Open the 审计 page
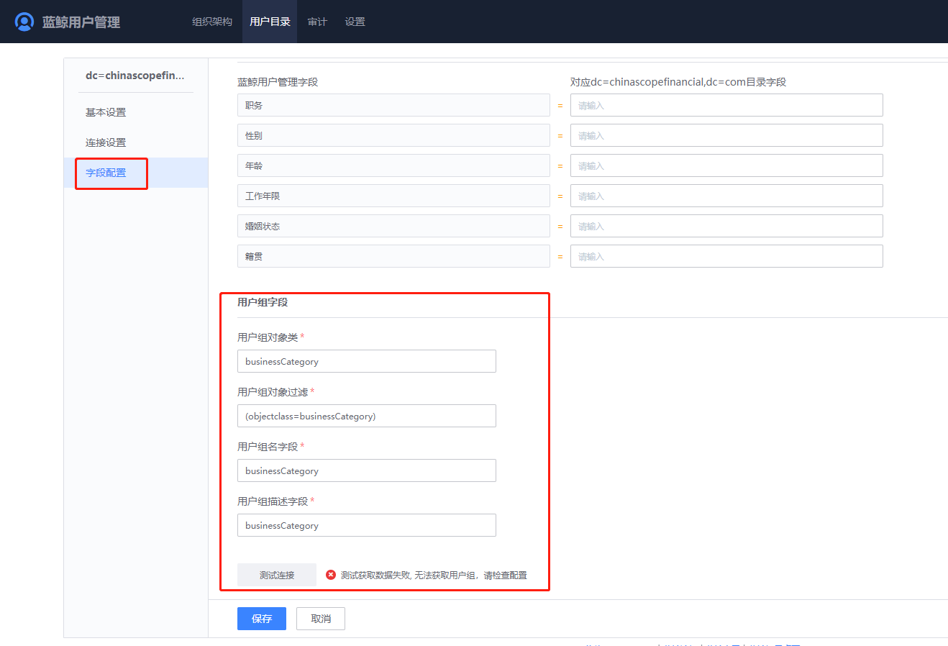The image size is (948, 646). tap(316, 22)
